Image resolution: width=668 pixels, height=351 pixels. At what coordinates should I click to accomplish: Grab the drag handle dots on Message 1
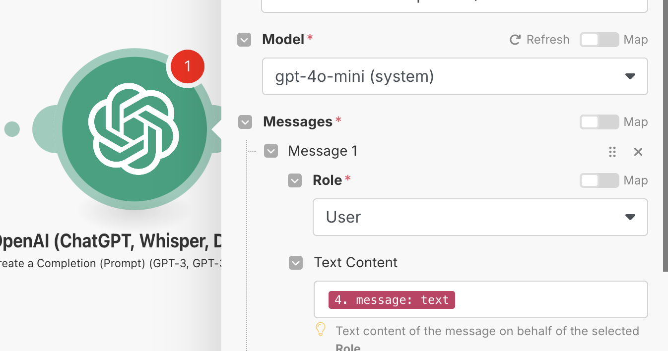coord(612,152)
